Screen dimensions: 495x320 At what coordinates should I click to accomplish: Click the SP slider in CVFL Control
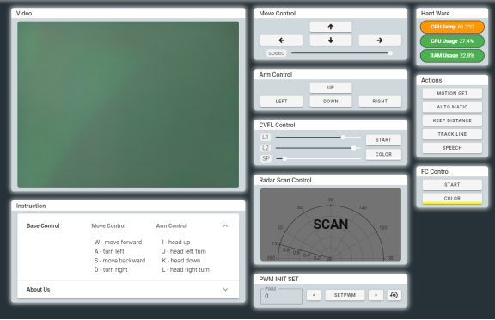pyautogui.click(x=318, y=158)
